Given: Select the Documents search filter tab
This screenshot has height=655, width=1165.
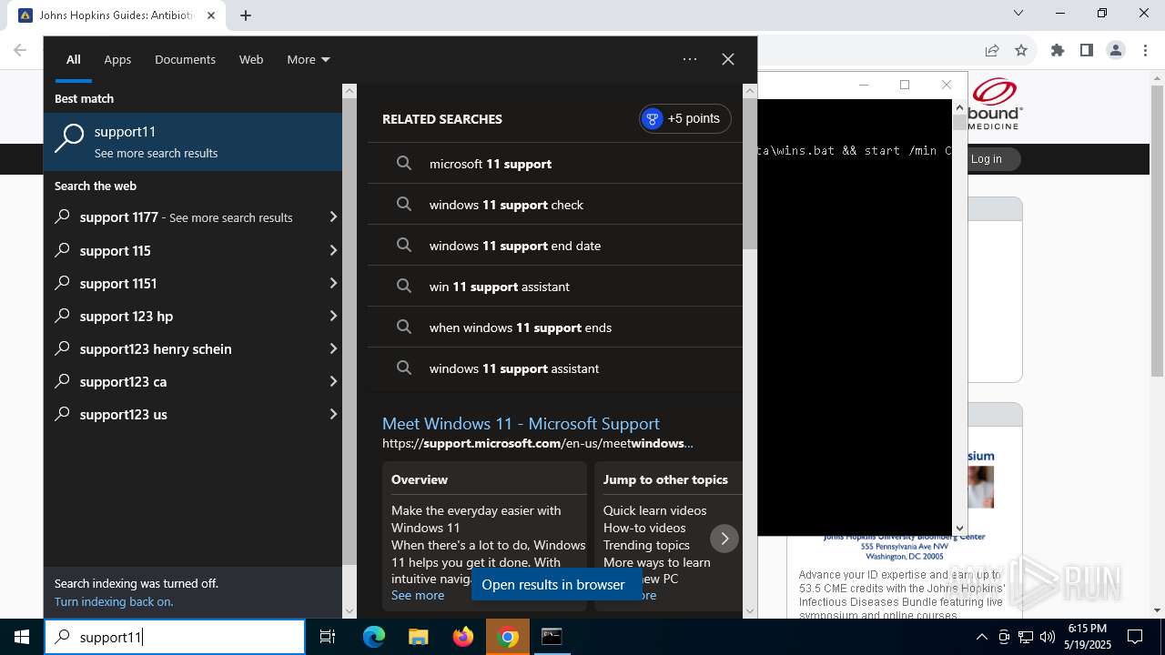Looking at the screenshot, I should (185, 59).
